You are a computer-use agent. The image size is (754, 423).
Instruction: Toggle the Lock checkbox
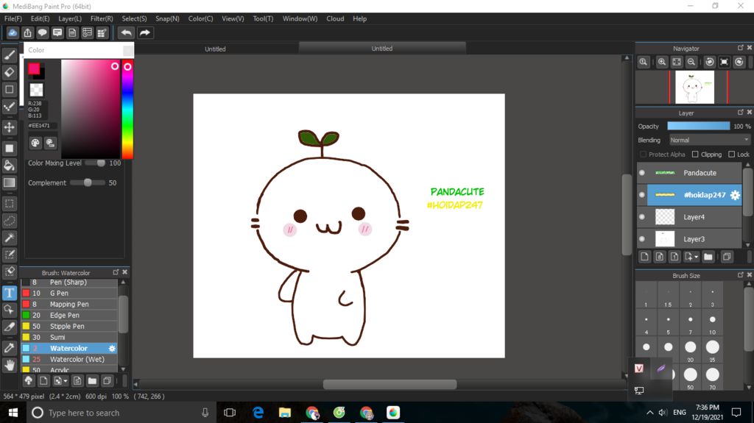pyautogui.click(x=731, y=154)
